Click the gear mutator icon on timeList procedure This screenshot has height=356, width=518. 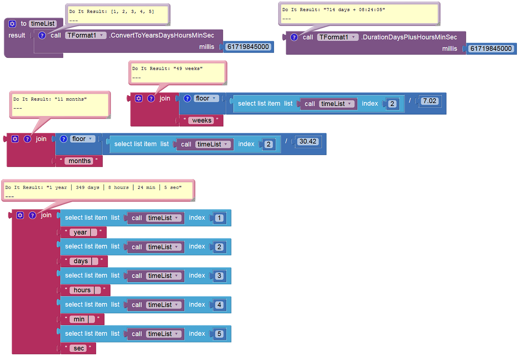click(12, 24)
